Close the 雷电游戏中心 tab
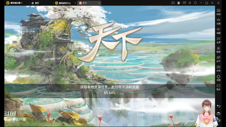 click(x=75, y=3)
